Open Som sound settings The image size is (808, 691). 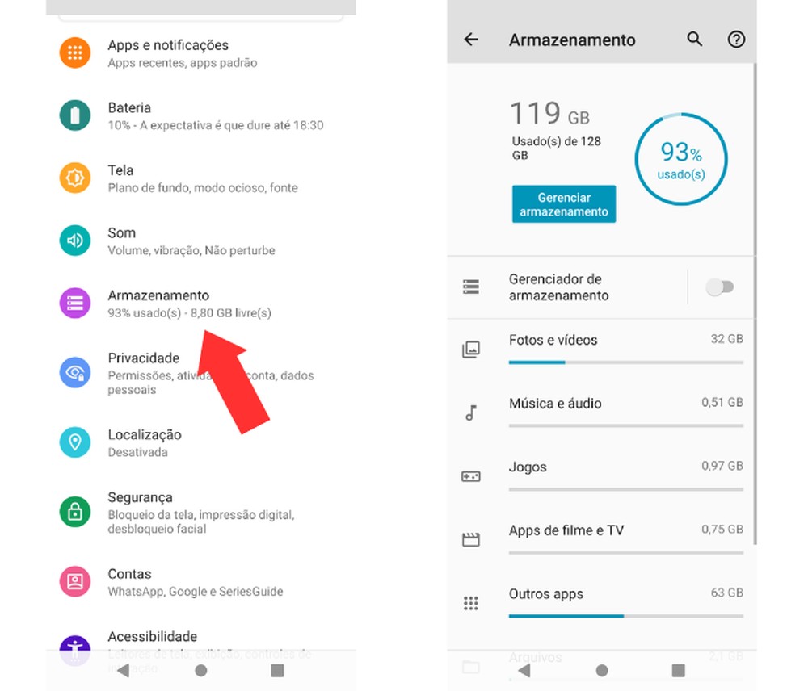click(x=201, y=241)
